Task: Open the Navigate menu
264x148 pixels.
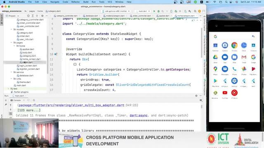Action: point(55,2)
